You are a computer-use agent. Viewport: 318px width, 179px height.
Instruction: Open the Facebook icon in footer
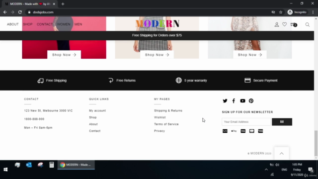tap(234, 101)
